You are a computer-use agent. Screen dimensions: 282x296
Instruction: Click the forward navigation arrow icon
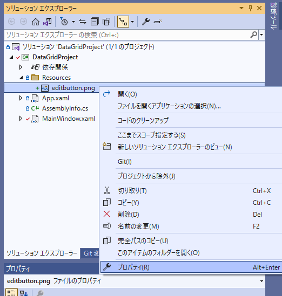point(23,22)
